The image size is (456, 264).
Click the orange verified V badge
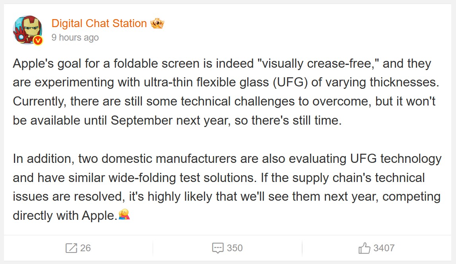coord(38,40)
